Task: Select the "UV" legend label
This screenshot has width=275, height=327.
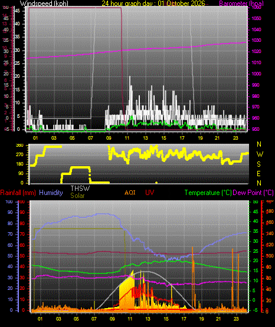Action: 149,192
